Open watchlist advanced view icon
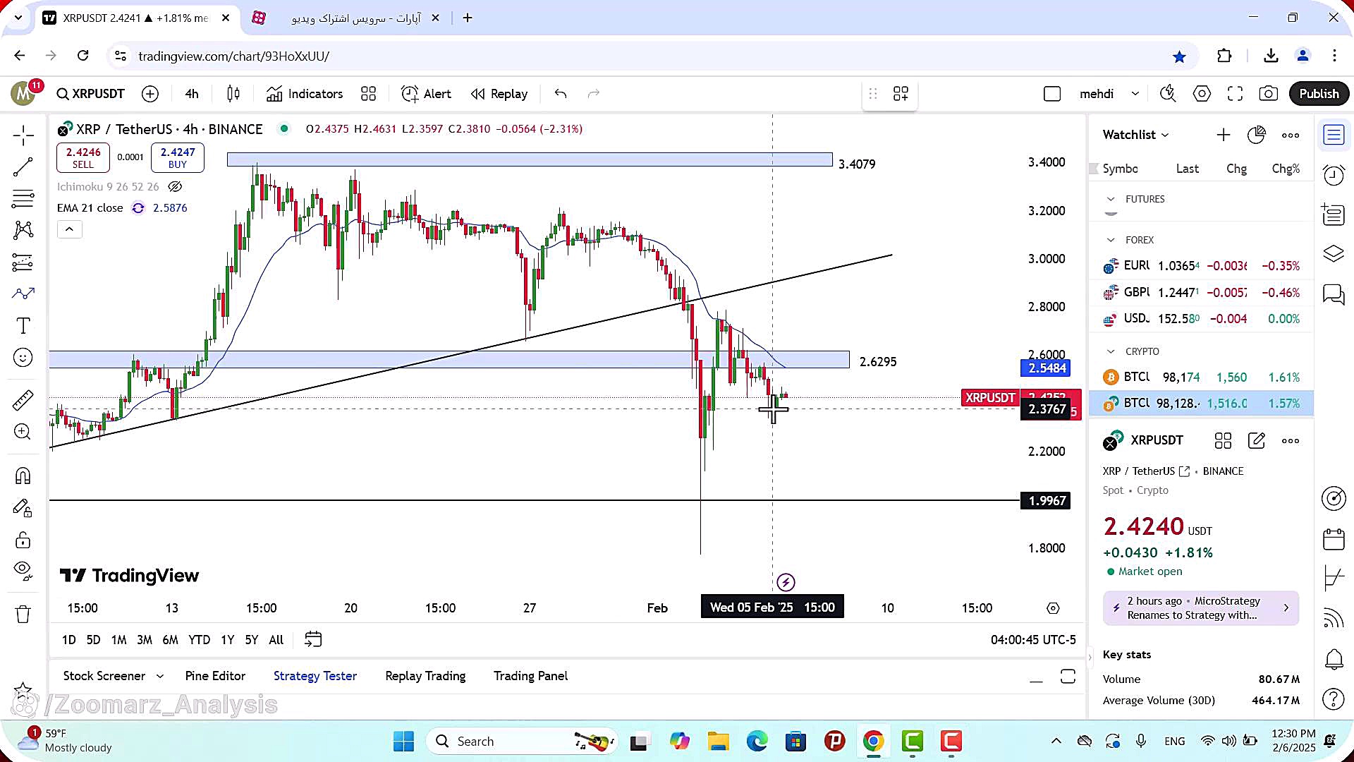 tap(1257, 135)
